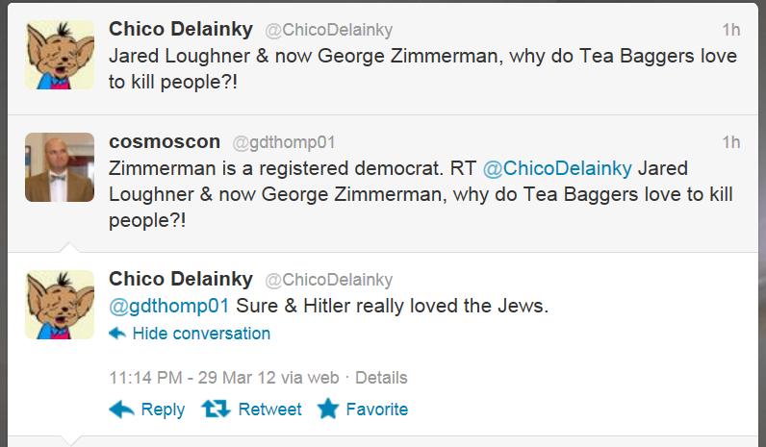
Task: Open Chico Delainky's avatar in first tweet
Action: [x=60, y=54]
